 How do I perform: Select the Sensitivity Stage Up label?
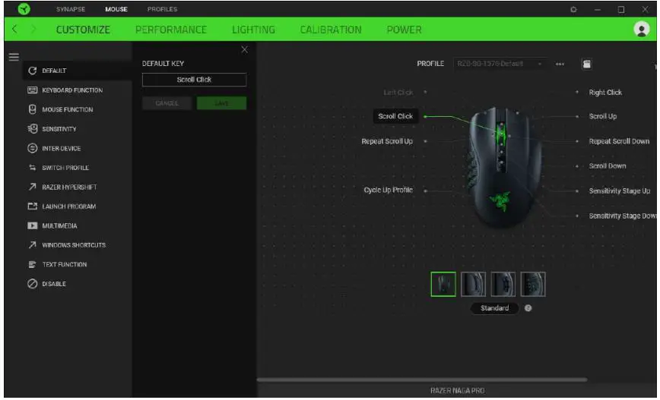coord(619,191)
